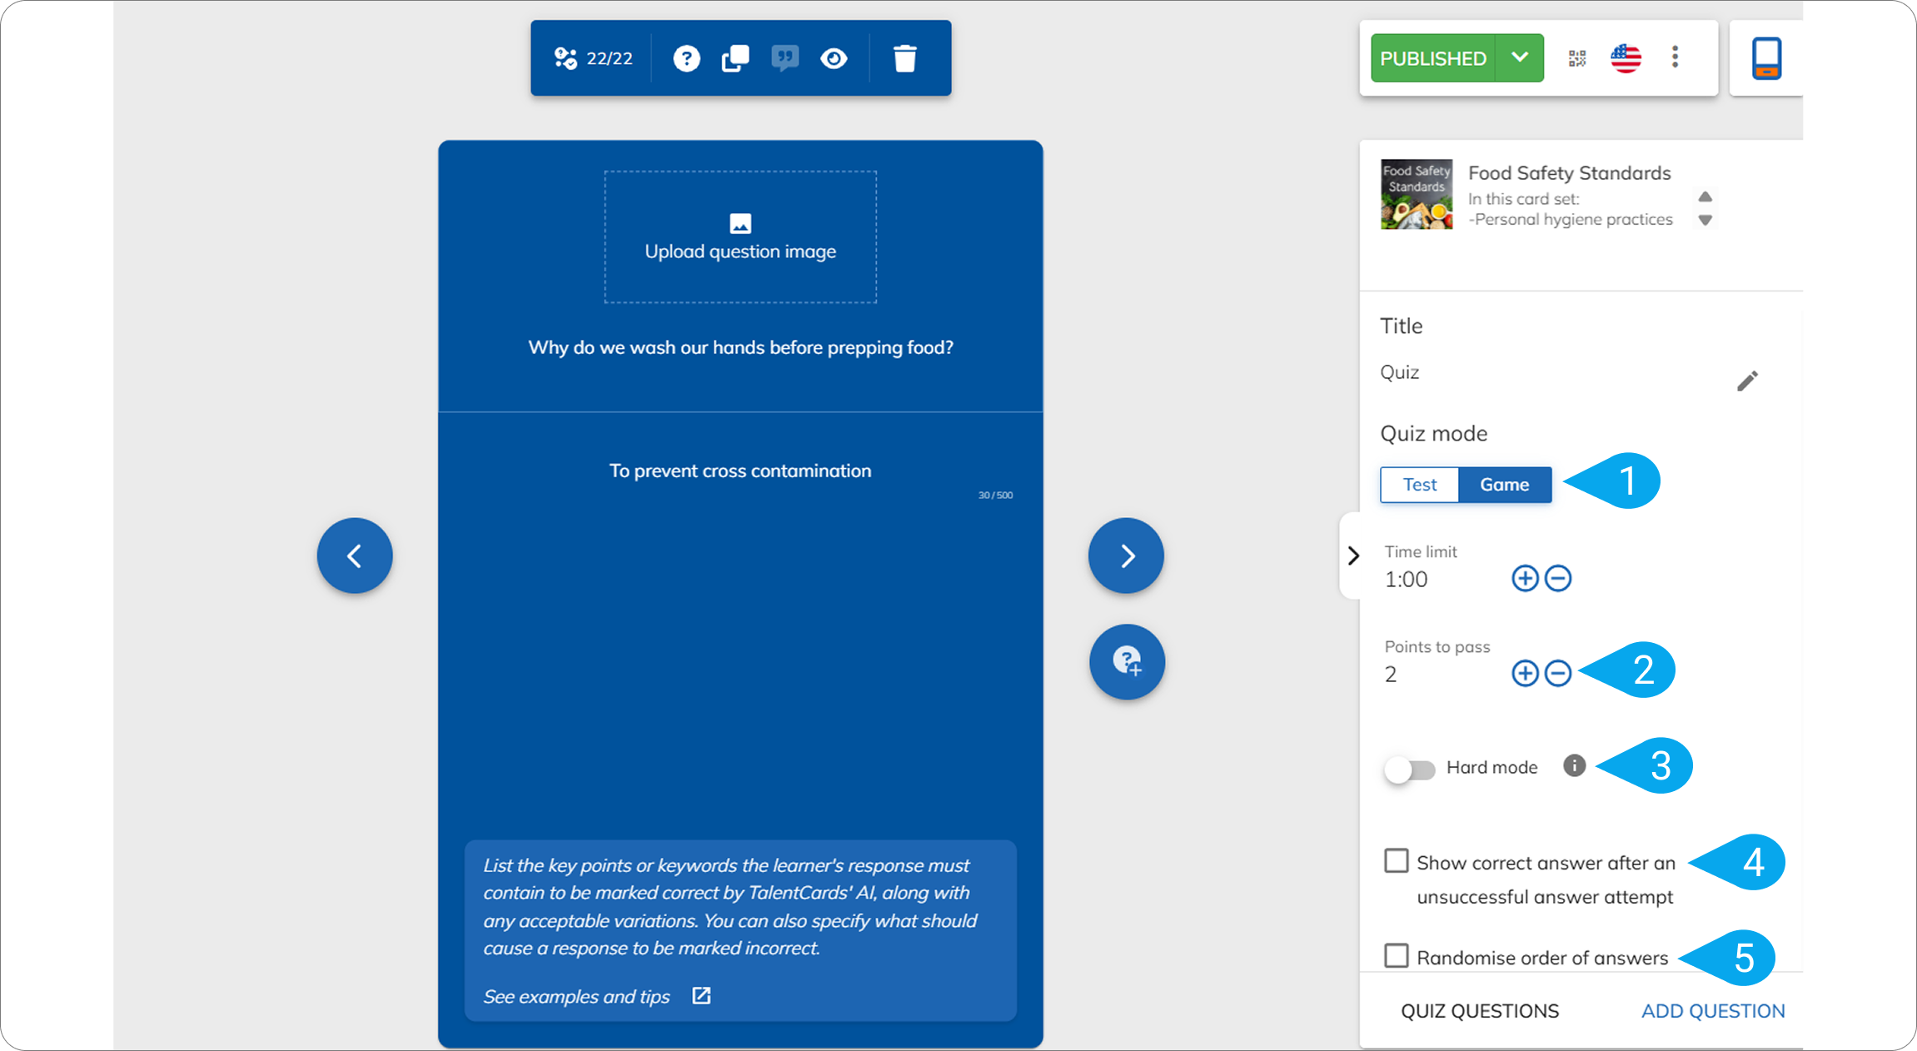Move card set up with the up triangle

tap(1705, 197)
